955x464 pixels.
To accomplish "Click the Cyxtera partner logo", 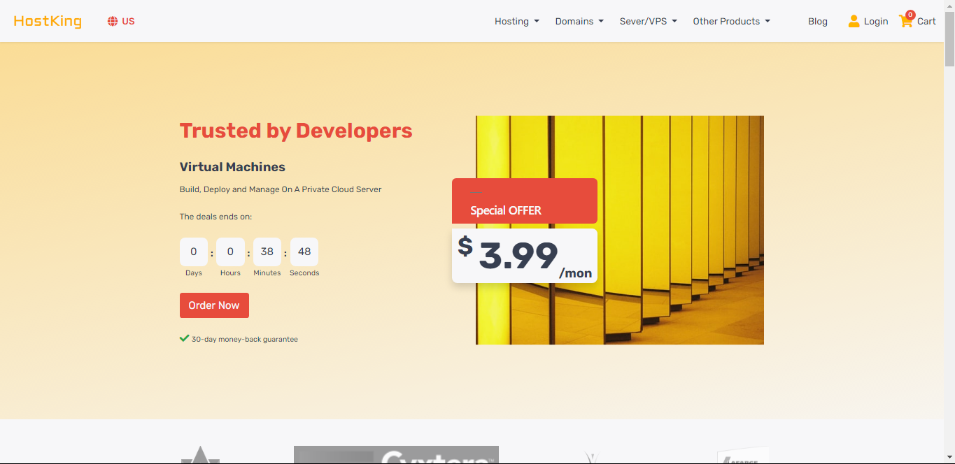I will click(396, 455).
